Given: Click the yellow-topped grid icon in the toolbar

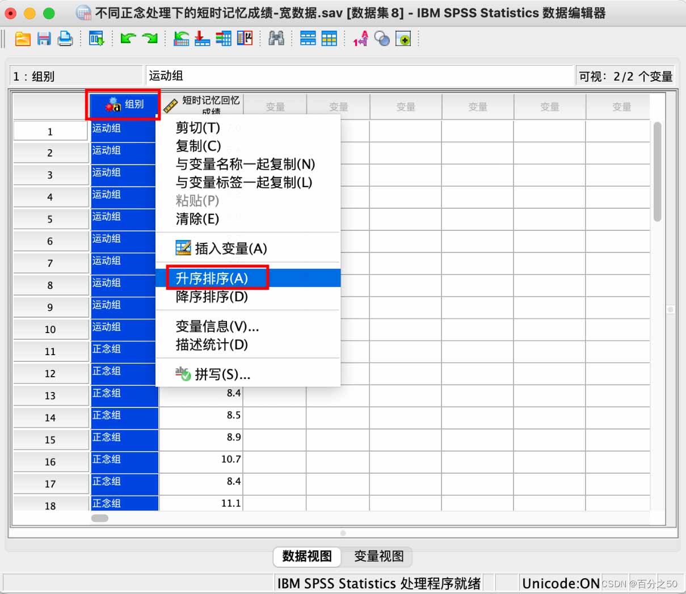Looking at the screenshot, I should [329, 39].
